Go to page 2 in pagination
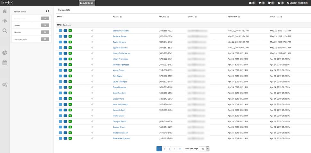Screen dimensions: 311x153 [164, 149]
